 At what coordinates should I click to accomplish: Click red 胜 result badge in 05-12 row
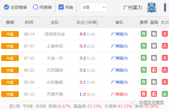[x=144, y=94]
